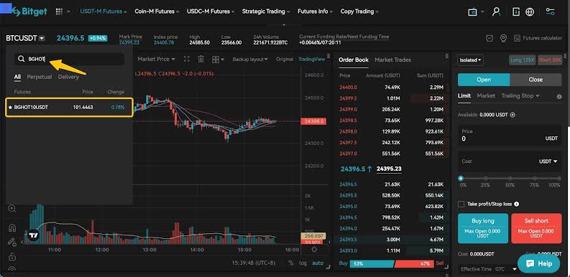
Task: Click the Sell short button
Action: click(x=536, y=228)
